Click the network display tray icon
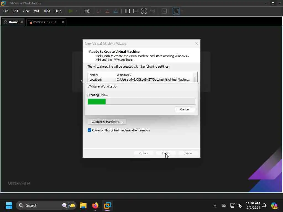The width and height of the screenshot is (283, 212). tap(232, 205)
